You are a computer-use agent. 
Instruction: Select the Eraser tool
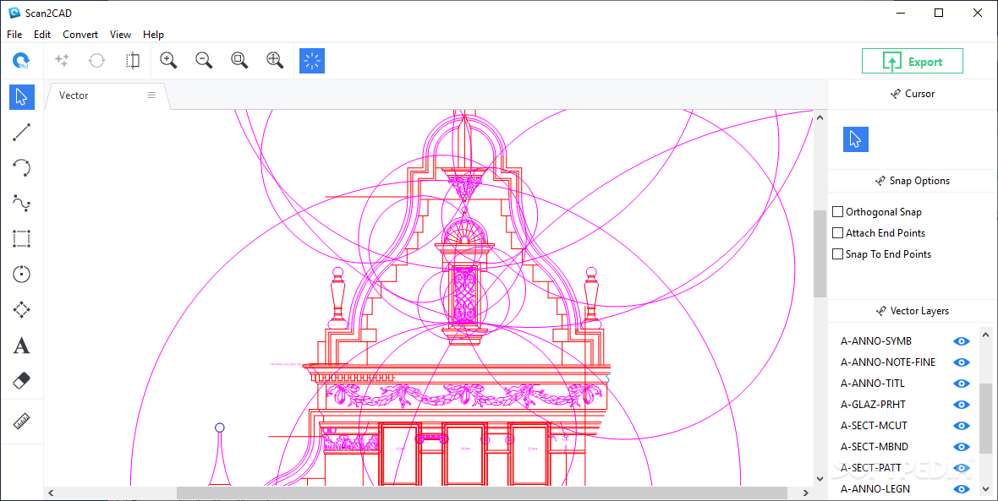click(21, 381)
